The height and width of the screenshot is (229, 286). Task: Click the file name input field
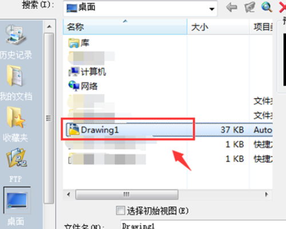[x=203, y=225]
